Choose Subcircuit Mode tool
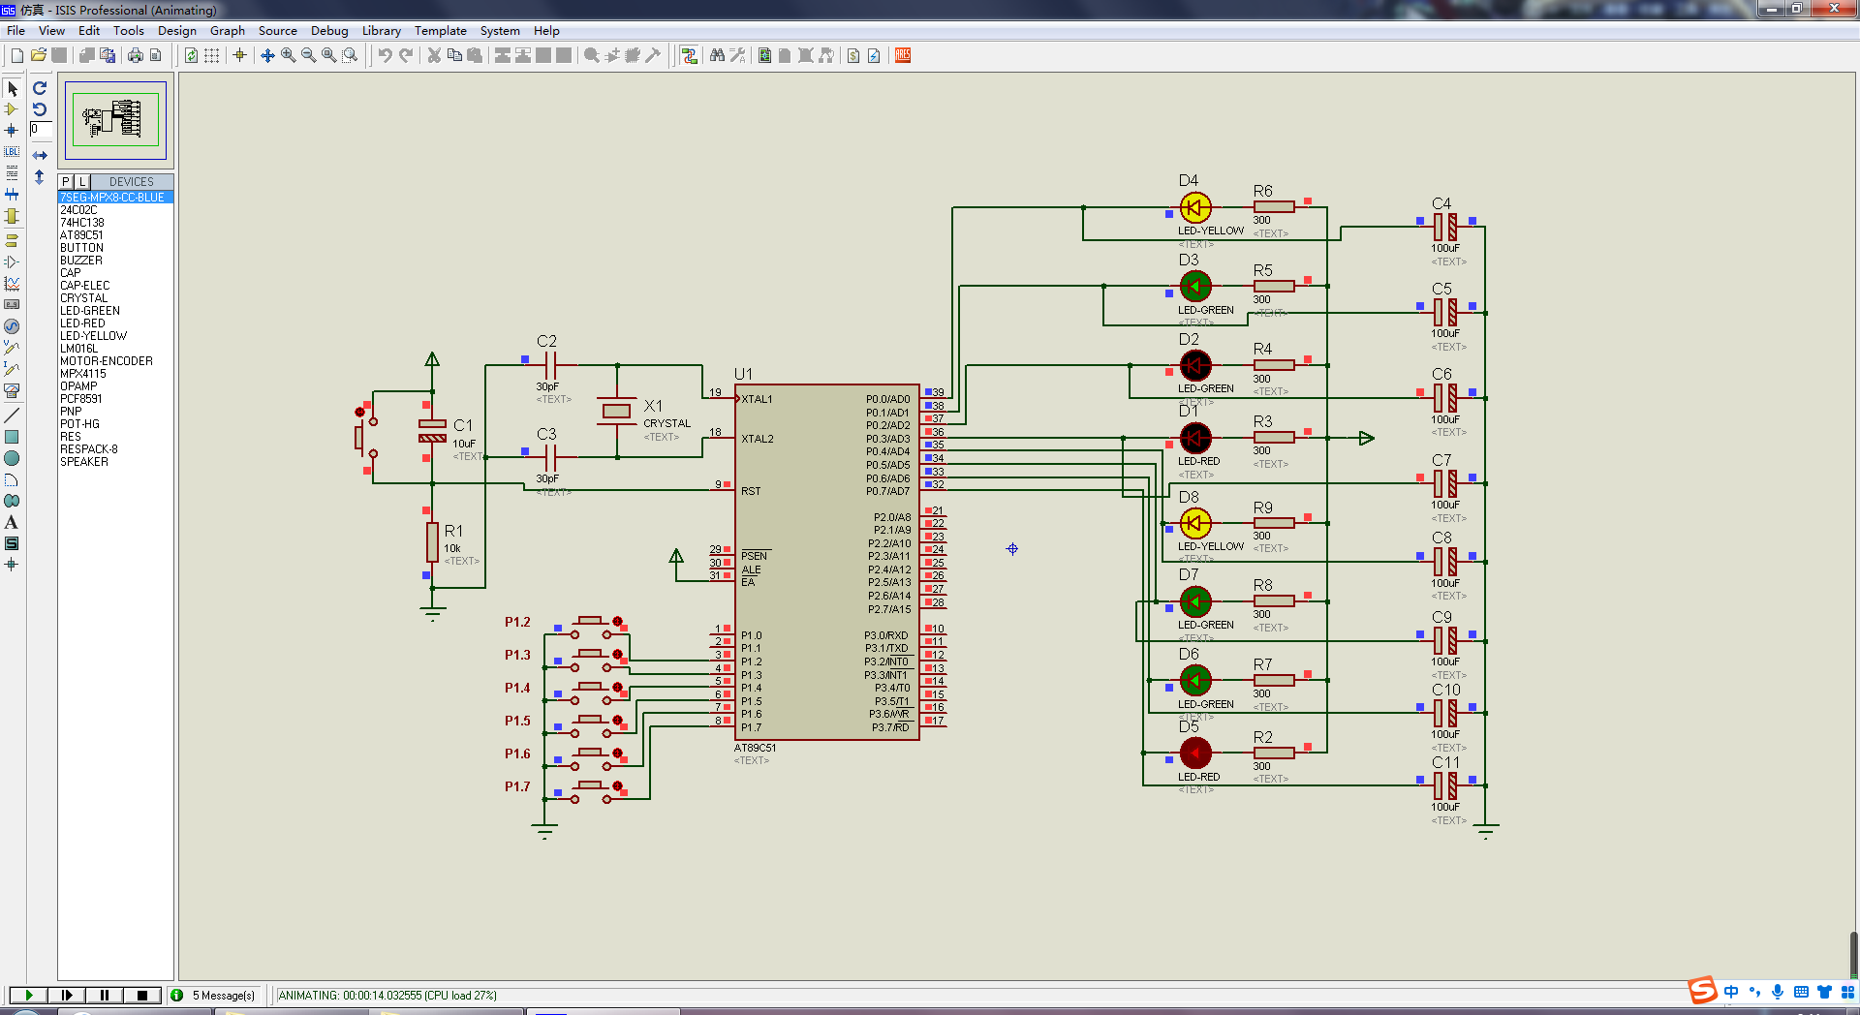 click(12, 216)
